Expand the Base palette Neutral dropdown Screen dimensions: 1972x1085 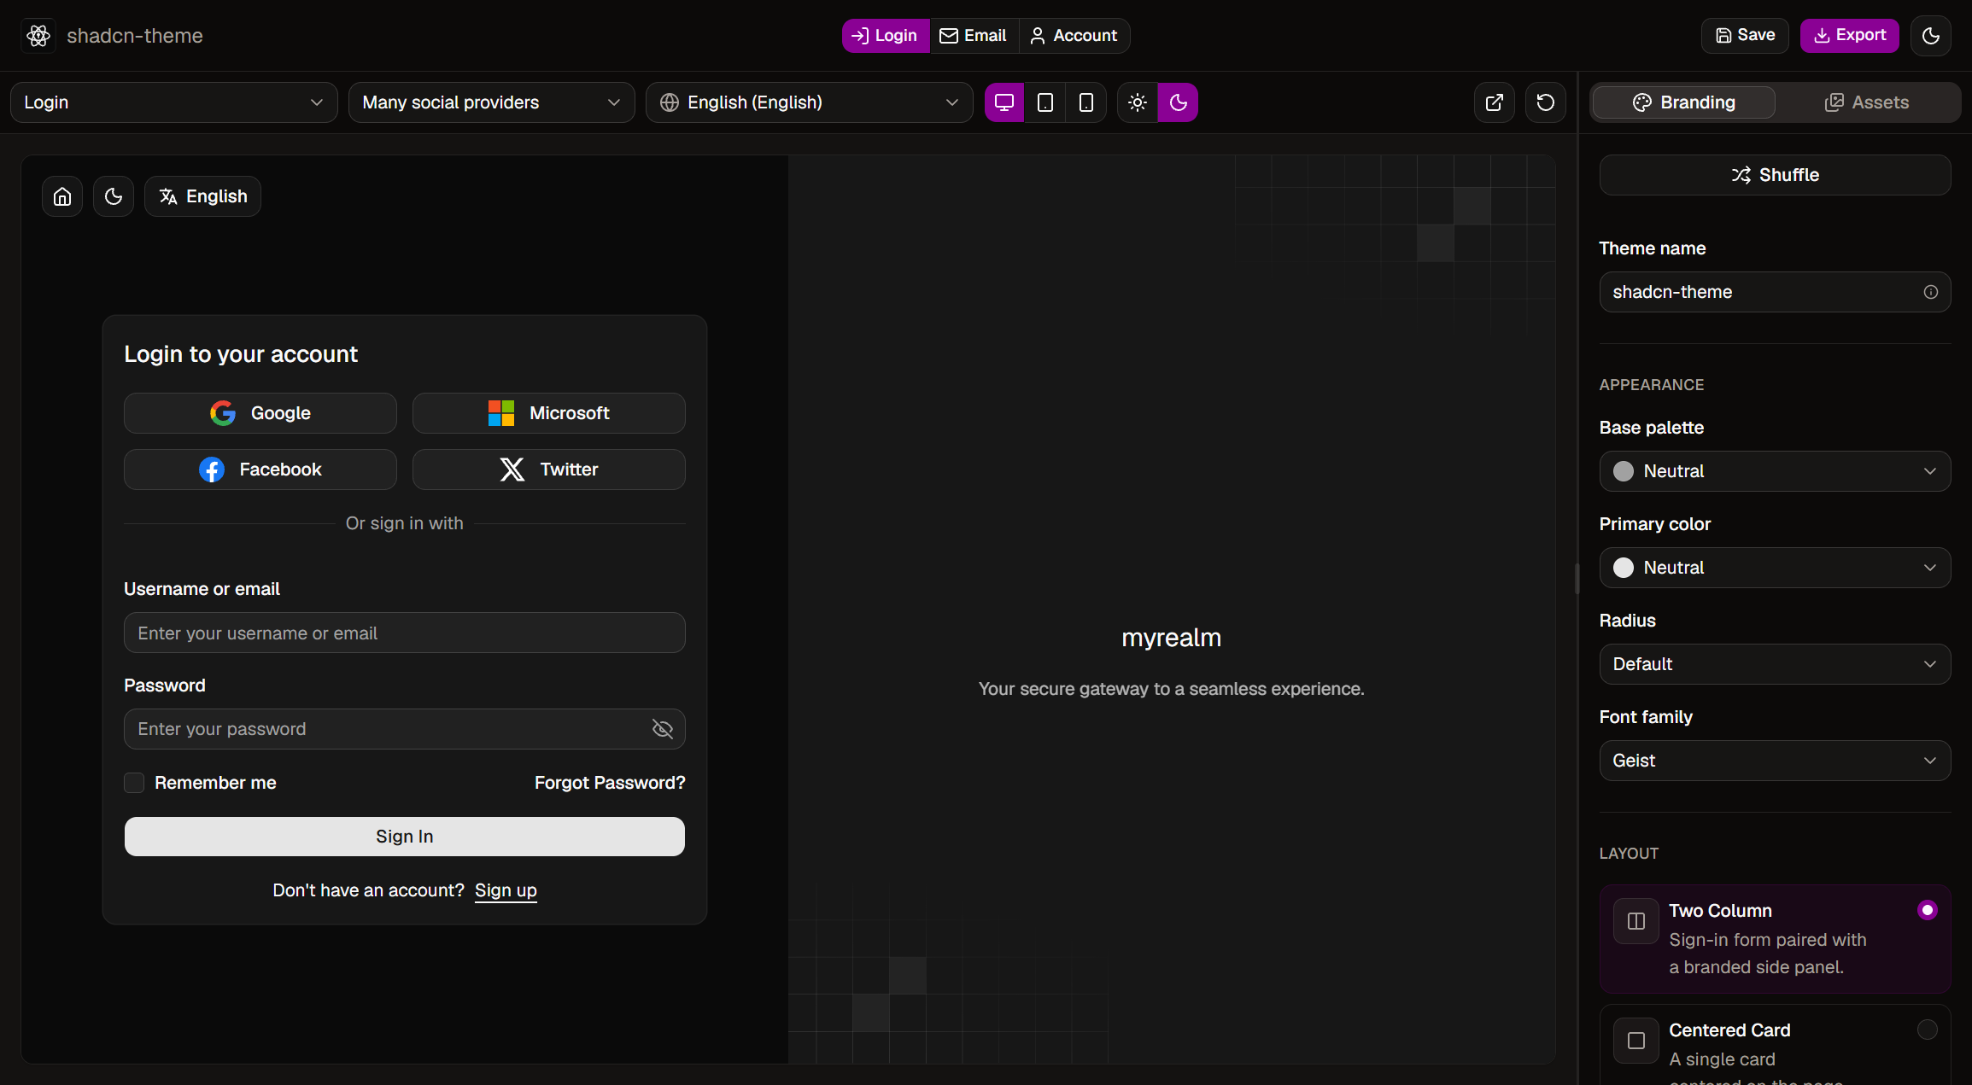click(1775, 471)
